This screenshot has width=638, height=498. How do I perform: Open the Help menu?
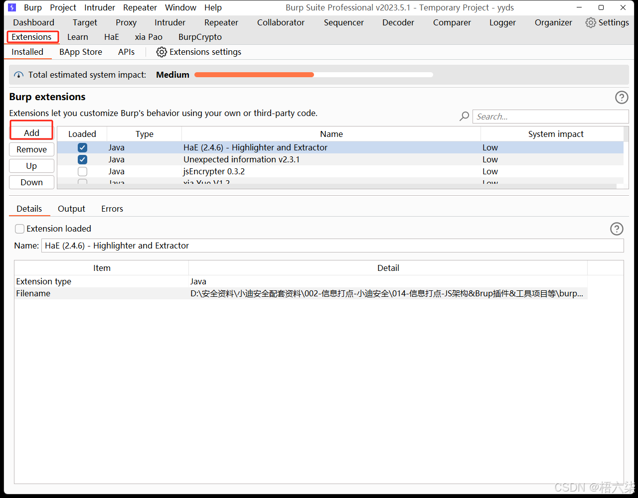[213, 7]
